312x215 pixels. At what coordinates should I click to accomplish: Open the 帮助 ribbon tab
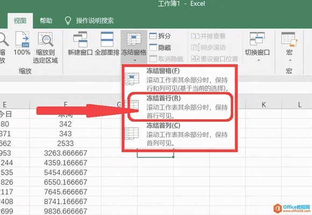click(x=46, y=20)
